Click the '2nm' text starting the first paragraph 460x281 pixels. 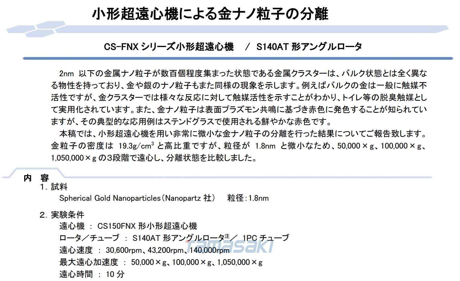pyautogui.click(x=66, y=74)
